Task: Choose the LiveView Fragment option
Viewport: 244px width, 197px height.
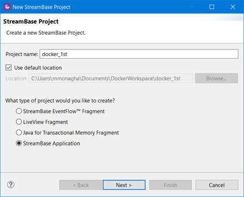Action: point(19,122)
